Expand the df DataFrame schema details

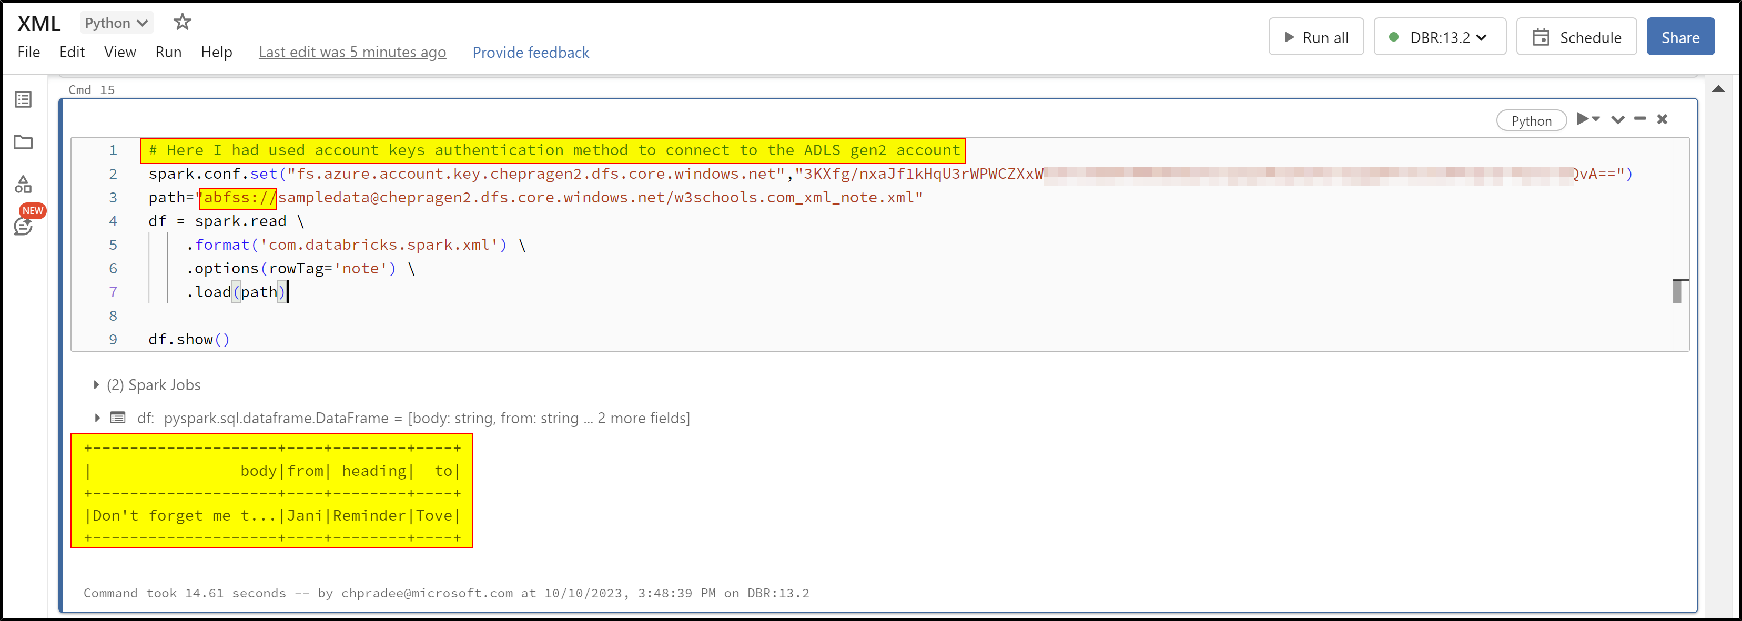coord(97,418)
